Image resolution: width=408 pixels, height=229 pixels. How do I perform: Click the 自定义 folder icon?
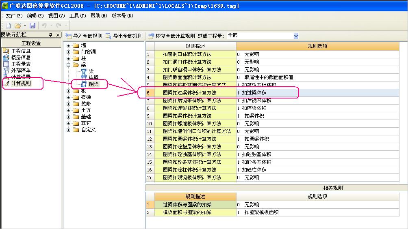coord(76,130)
